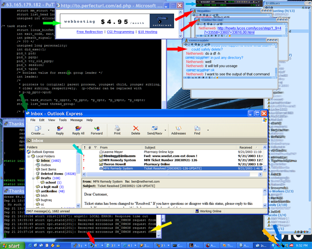The image size is (312, 249).
Task: Select the school subfolder under Drafts
Action: pos(51,182)
